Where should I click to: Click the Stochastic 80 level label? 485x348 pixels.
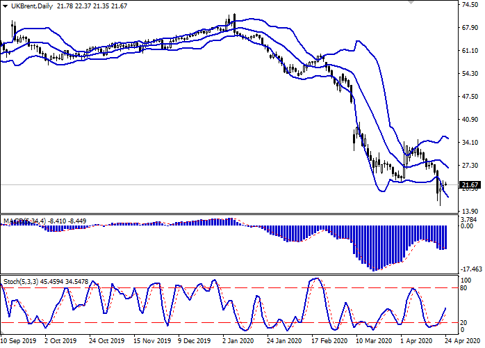(466, 269)
